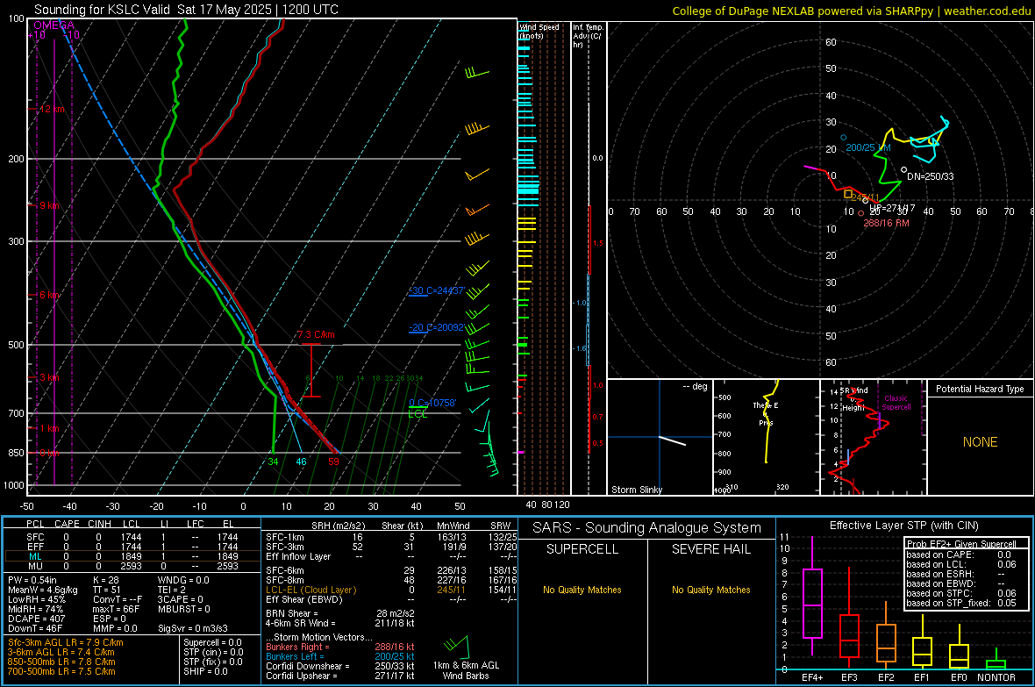Click the 12 km height marker
The height and width of the screenshot is (687, 1035).
pyautogui.click(x=52, y=109)
